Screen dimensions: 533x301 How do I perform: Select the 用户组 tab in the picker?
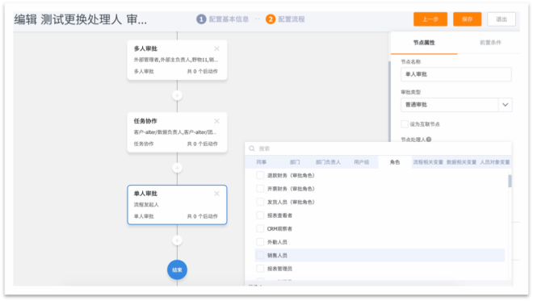pyautogui.click(x=361, y=162)
